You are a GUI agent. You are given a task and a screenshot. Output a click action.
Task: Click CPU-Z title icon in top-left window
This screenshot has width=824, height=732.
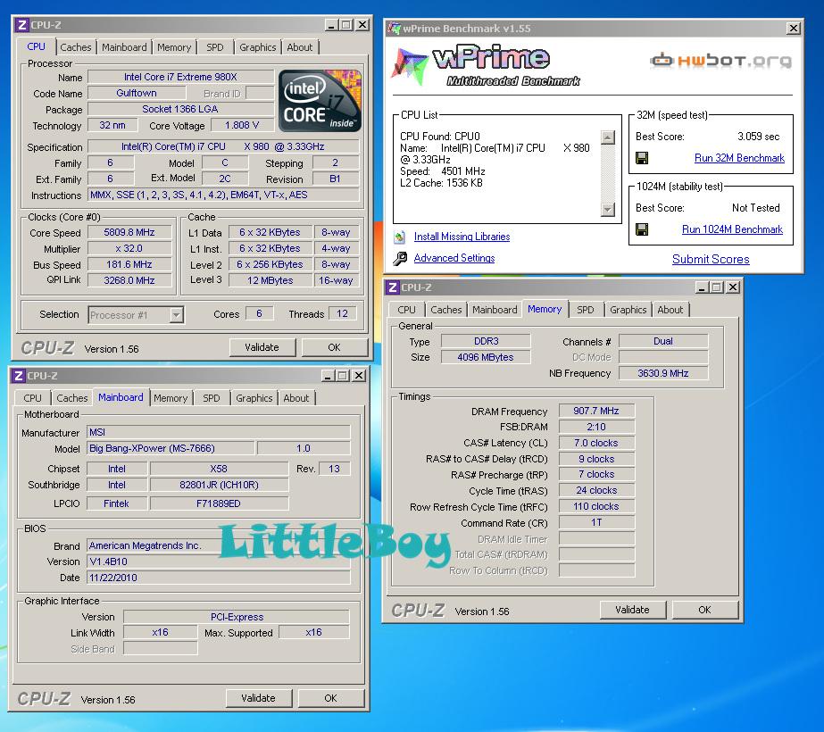[x=21, y=25]
